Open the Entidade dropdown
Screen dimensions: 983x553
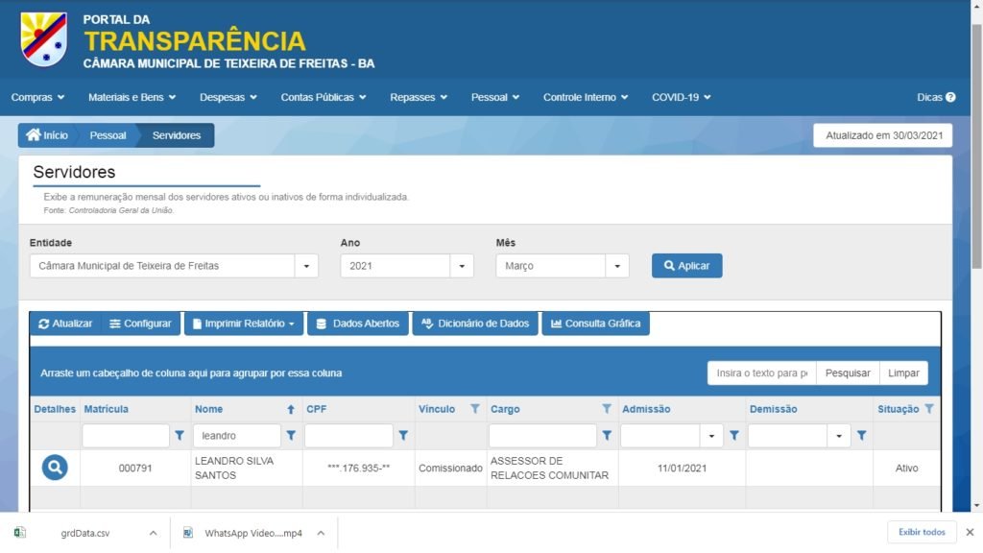(x=306, y=266)
